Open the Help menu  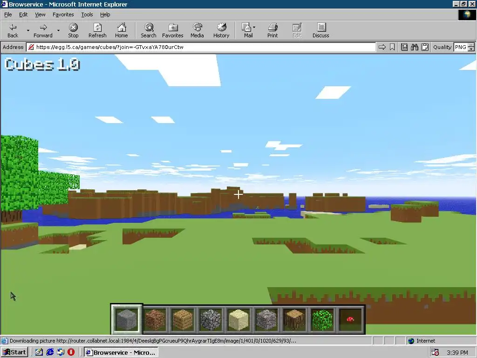point(105,14)
